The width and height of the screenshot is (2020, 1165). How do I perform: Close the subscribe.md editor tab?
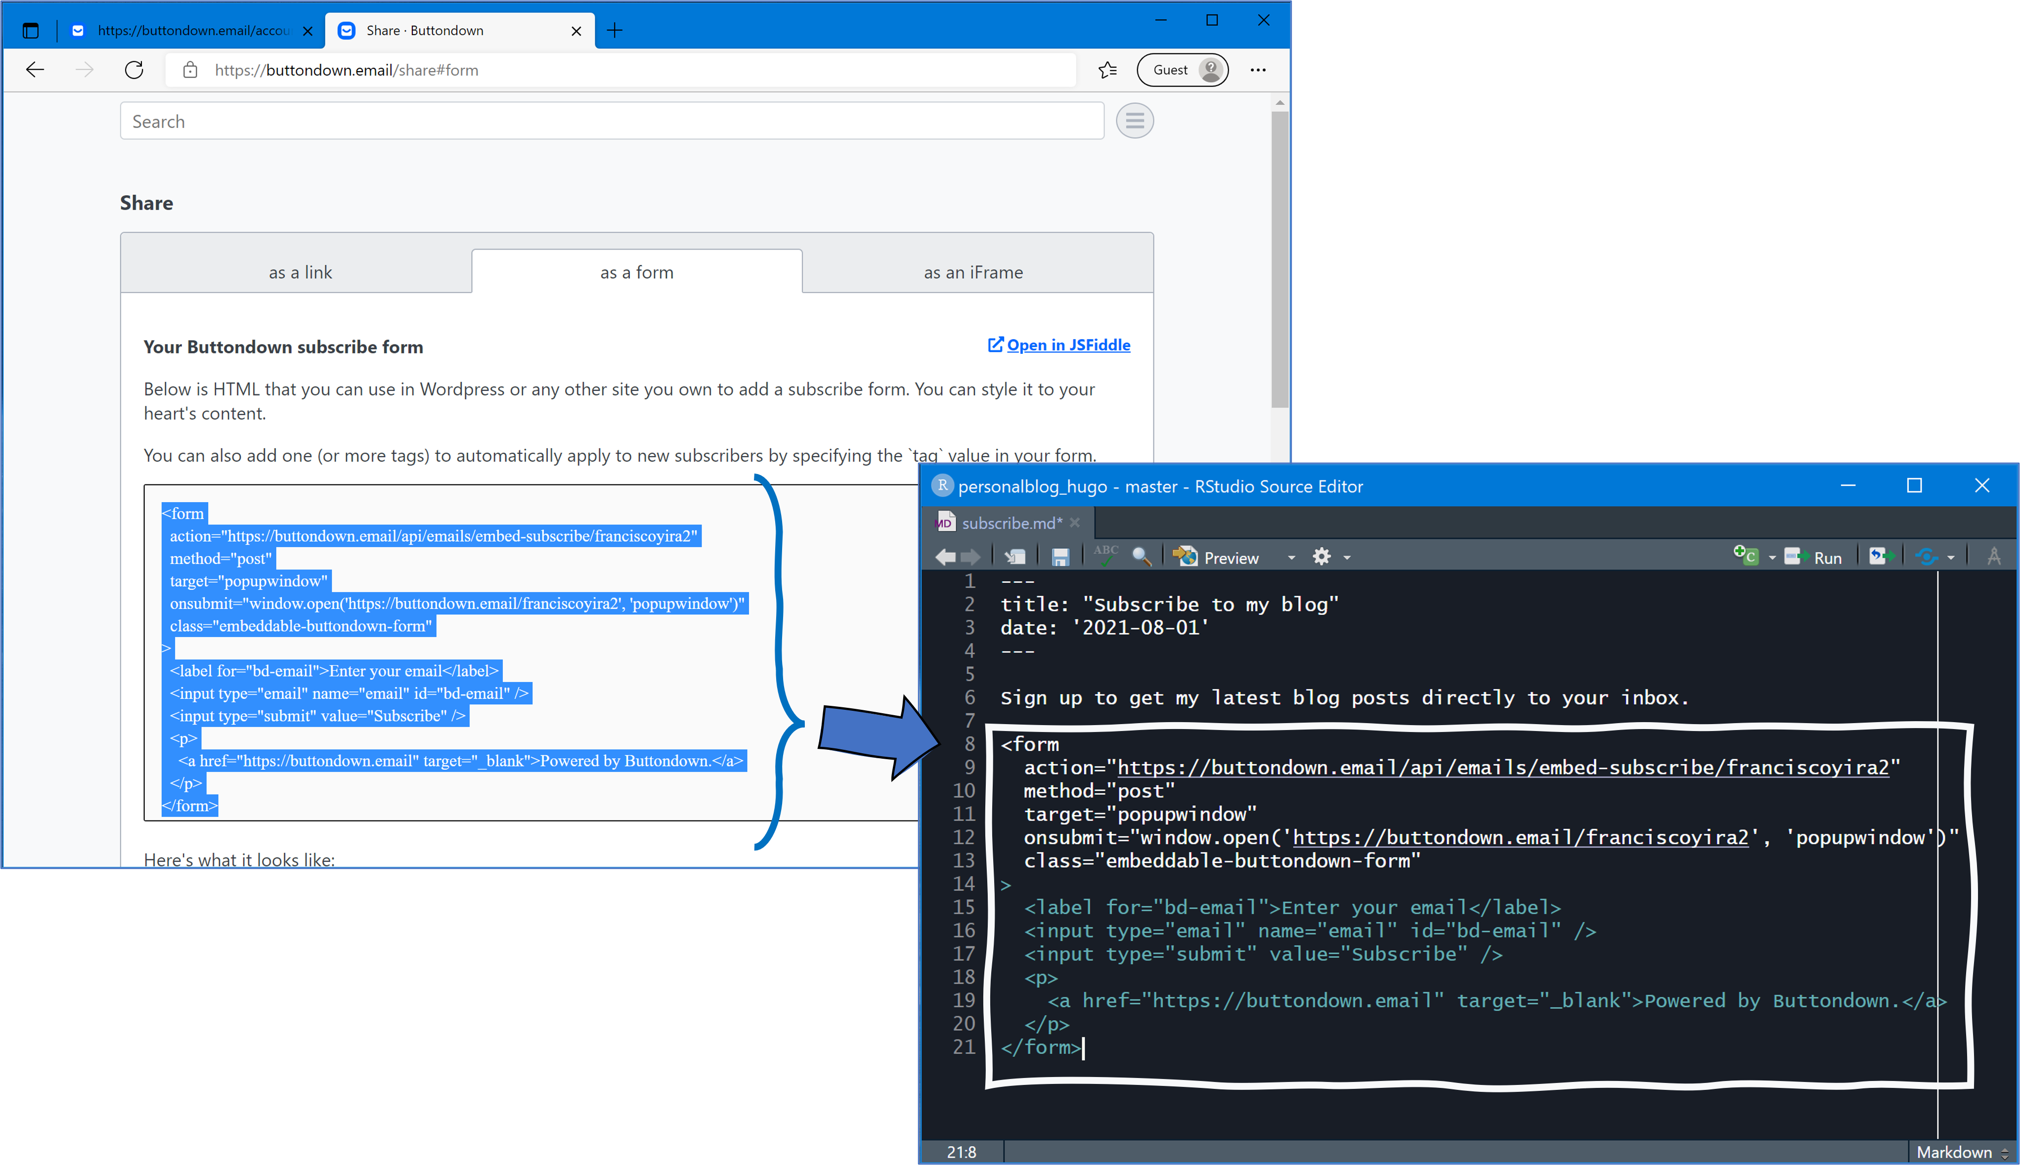(1075, 522)
